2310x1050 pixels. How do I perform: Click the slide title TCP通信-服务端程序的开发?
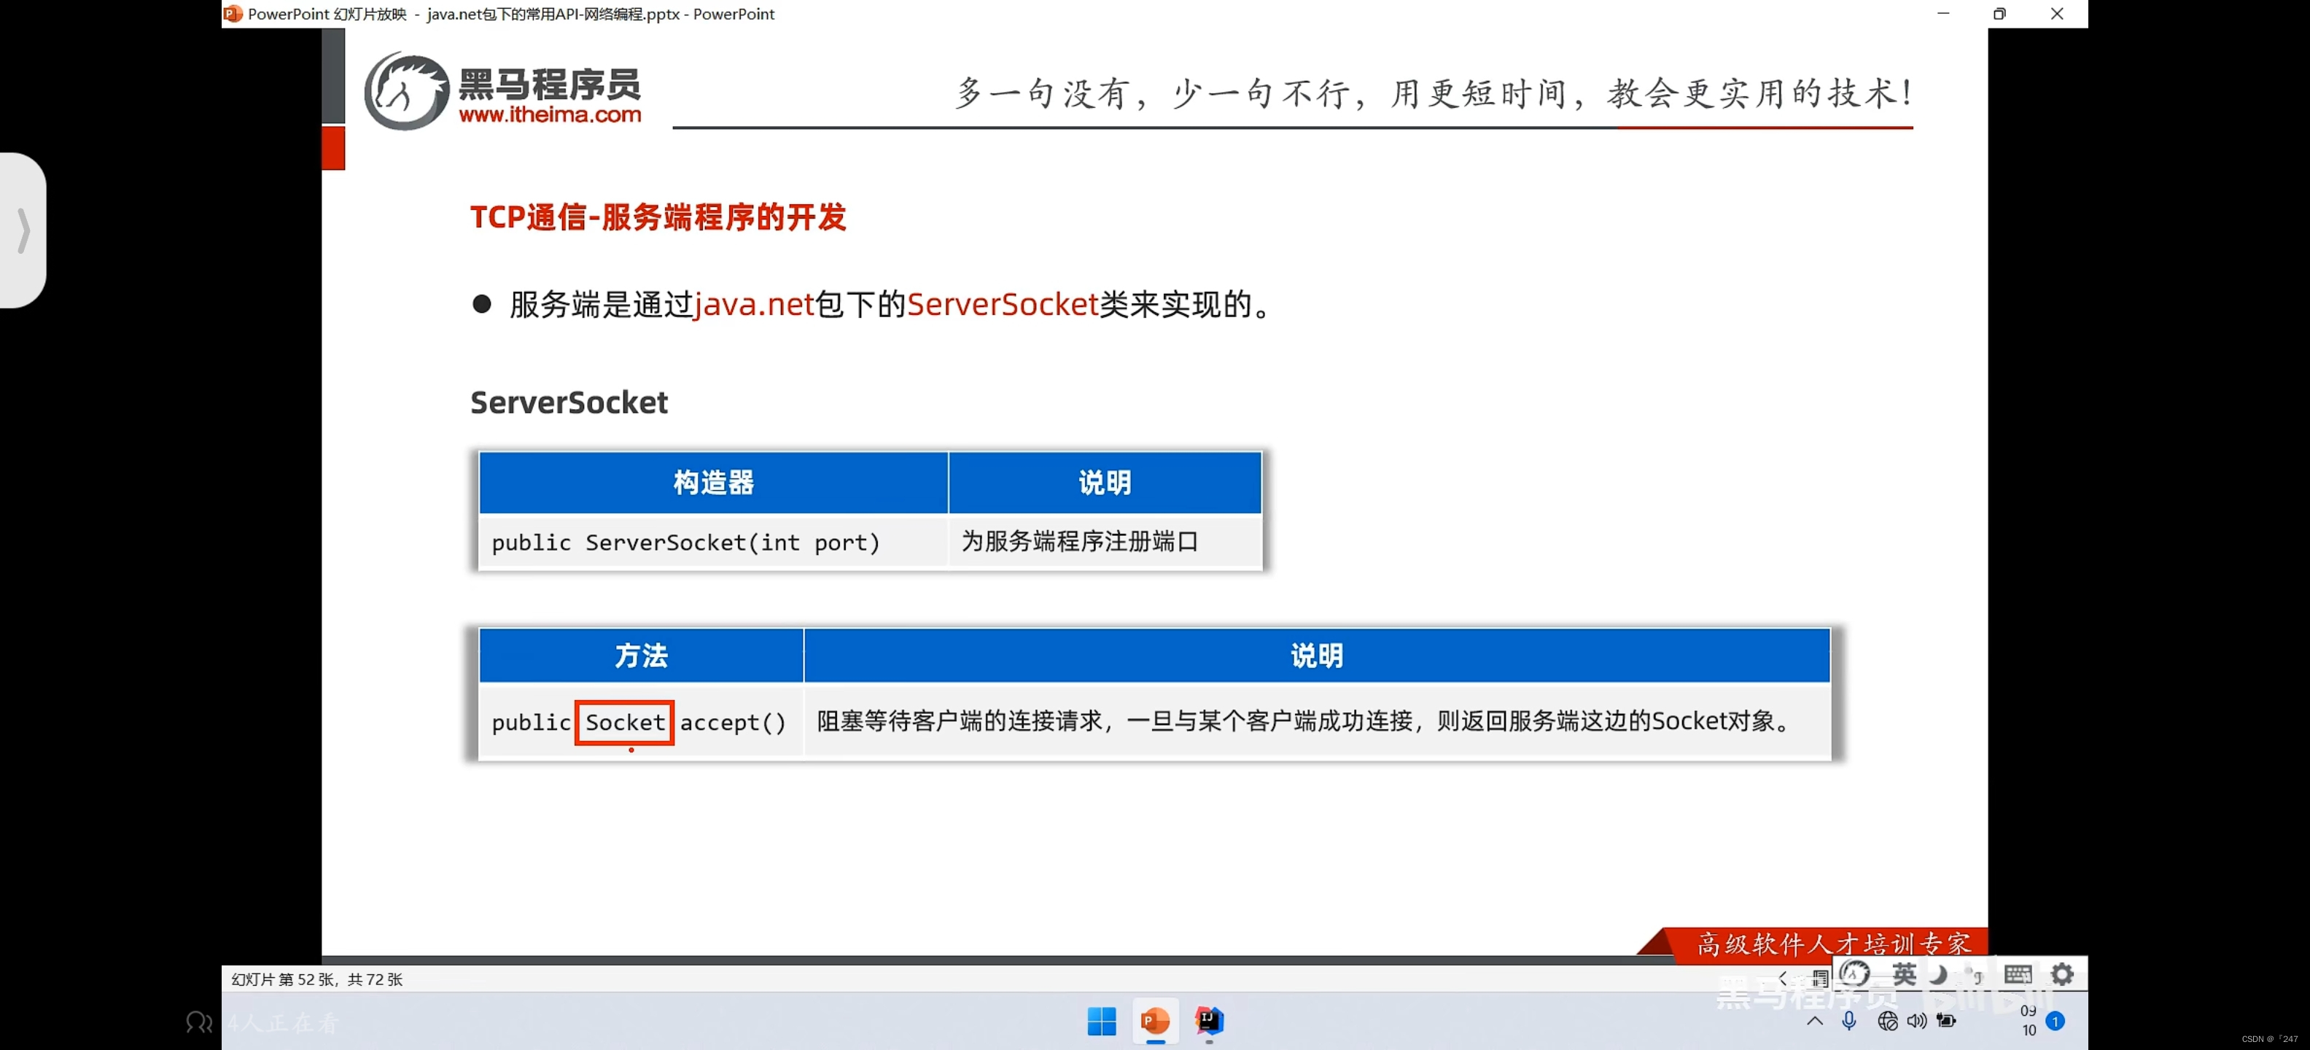[658, 217]
